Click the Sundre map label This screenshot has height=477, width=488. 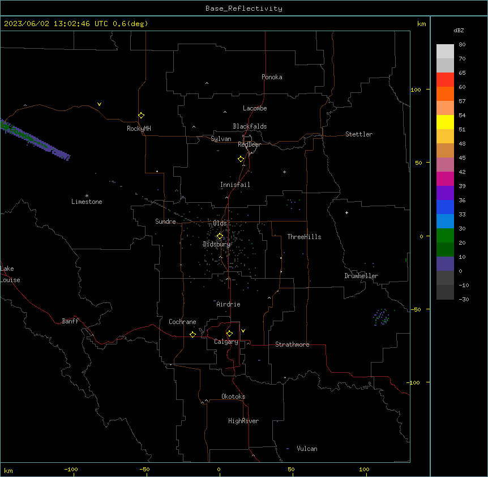[x=165, y=222]
